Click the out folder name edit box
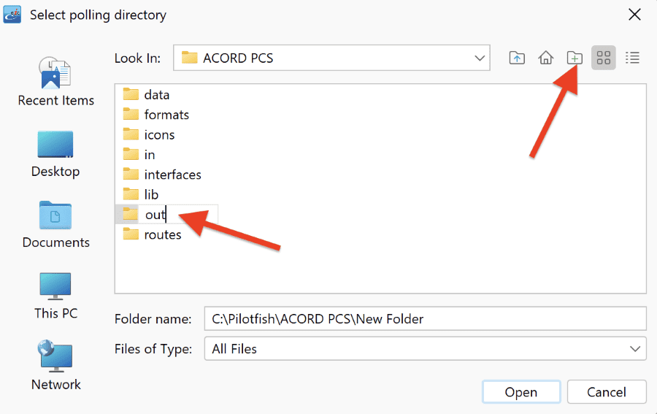Viewport: 657px width, 414px height. point(179,215)
